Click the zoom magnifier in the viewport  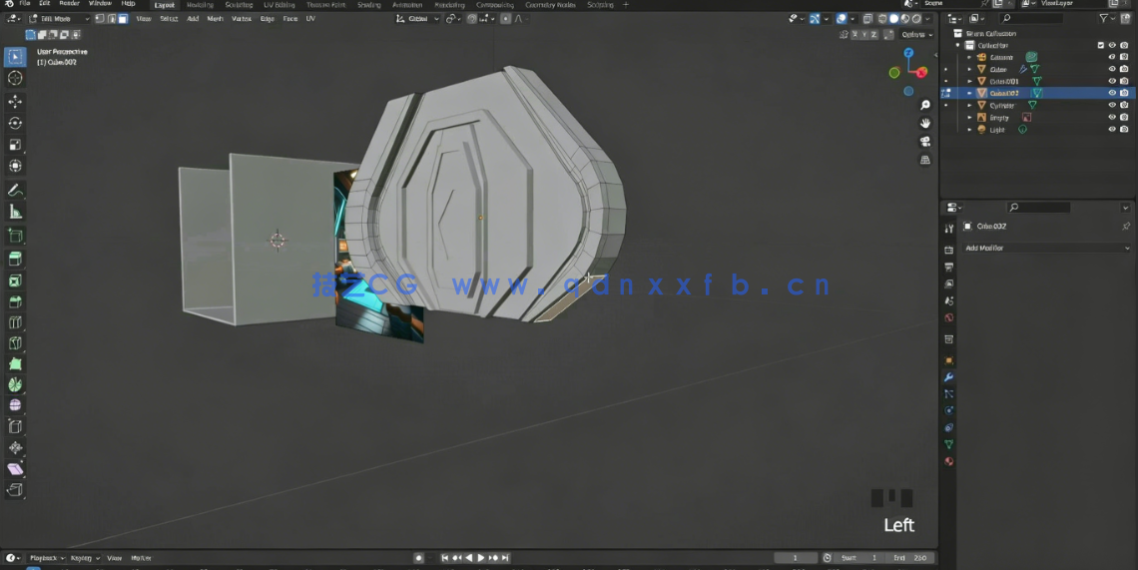coord(925,106)
